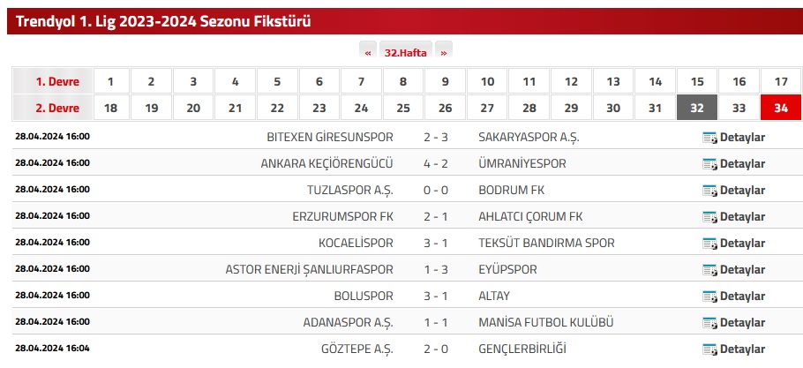Image resolution: width=803 pixels, height=368 pixels.
Task: Click the GÖZTEPE A.Ş. team name
Action: (x=357, y=349)
